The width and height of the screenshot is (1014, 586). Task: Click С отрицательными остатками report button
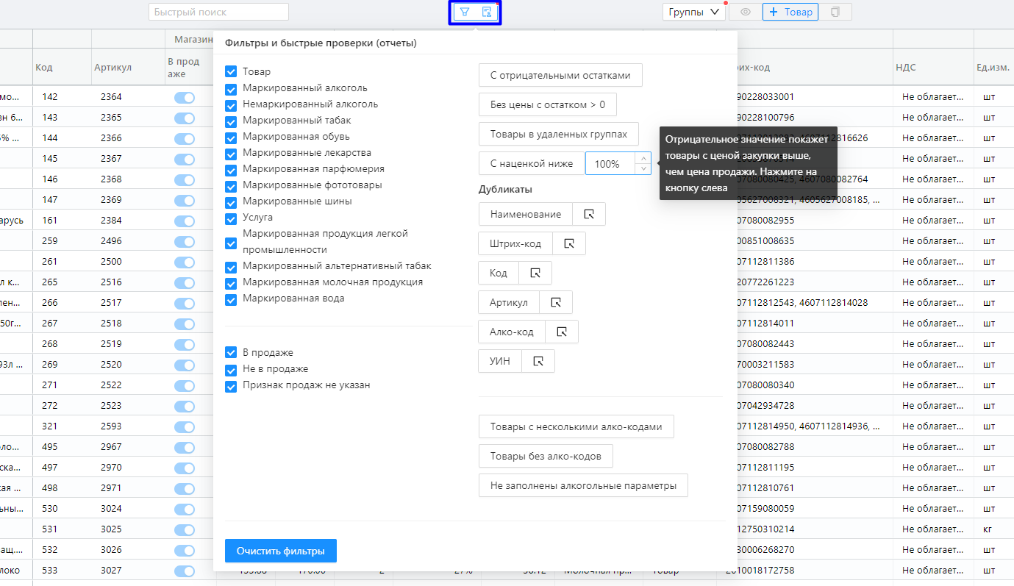click(560, 75)
